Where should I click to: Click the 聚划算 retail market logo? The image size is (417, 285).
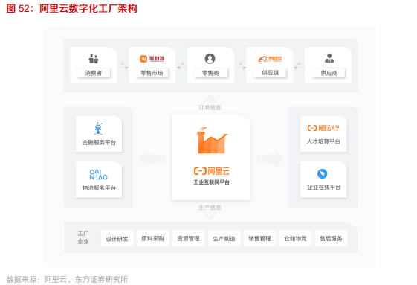152,59
